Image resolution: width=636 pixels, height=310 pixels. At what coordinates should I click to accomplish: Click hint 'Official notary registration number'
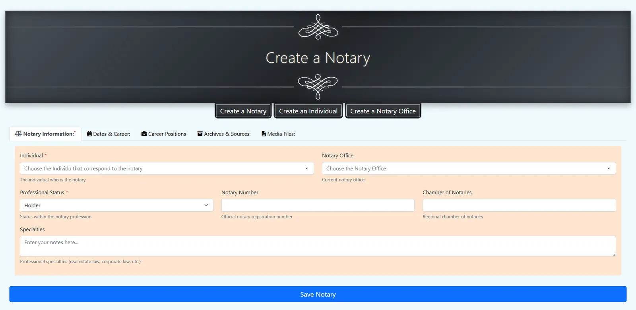pos(257,216)
